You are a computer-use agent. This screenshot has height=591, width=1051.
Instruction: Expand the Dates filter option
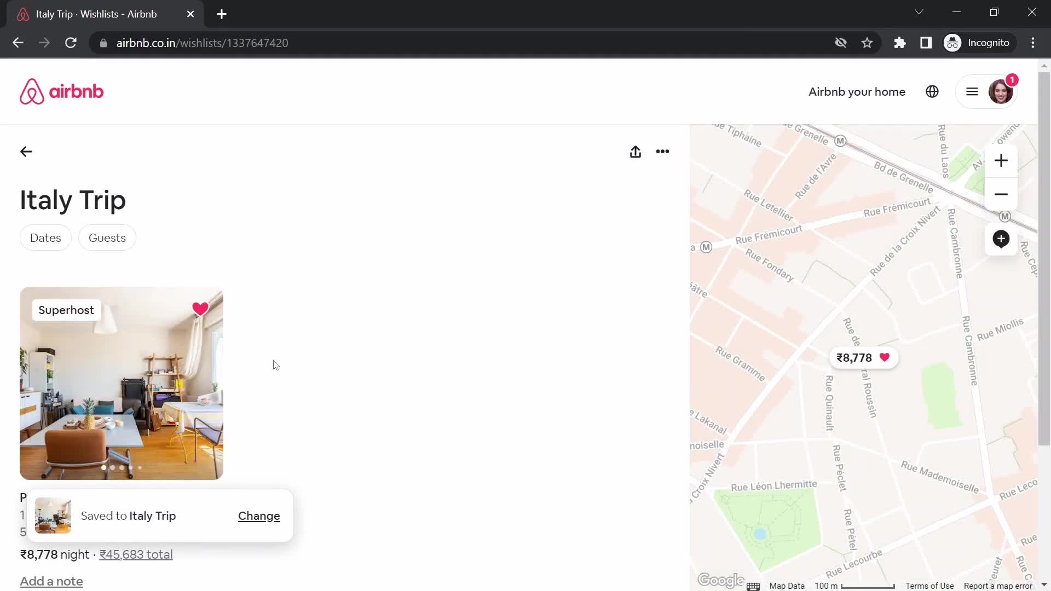(45, 237)
